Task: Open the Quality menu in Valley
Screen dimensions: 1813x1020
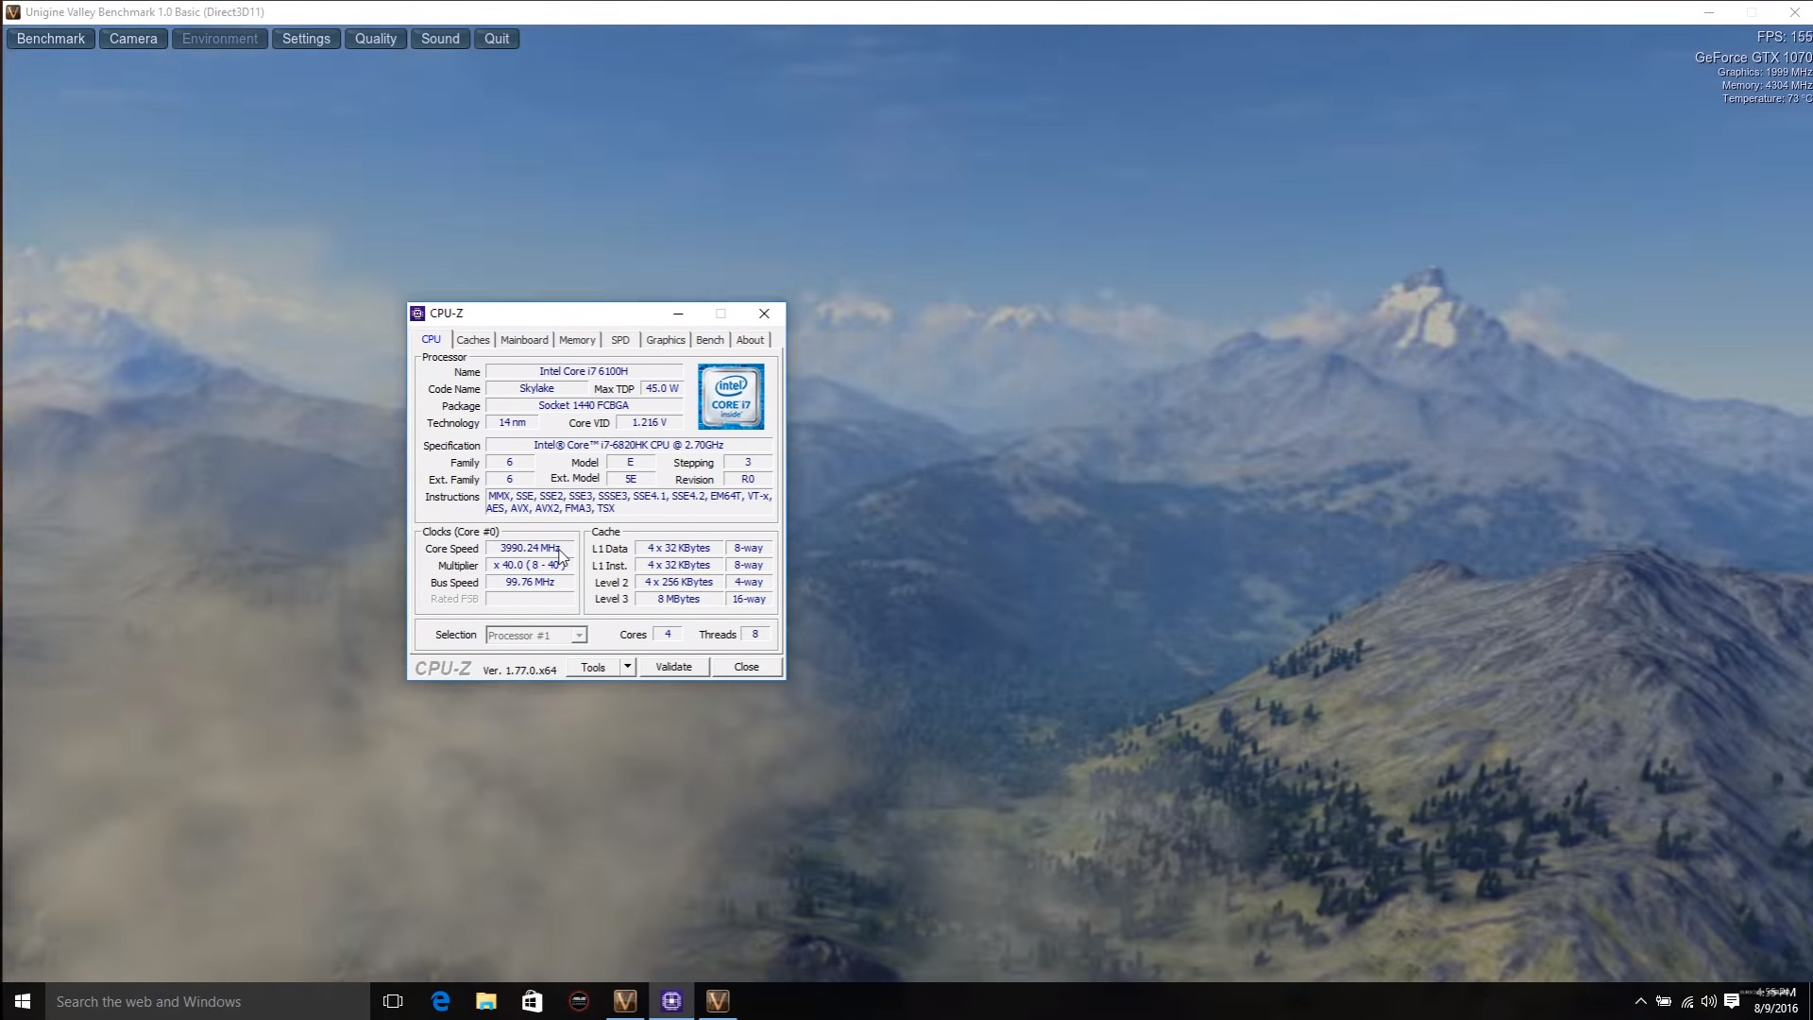Action: pos(375,39)
